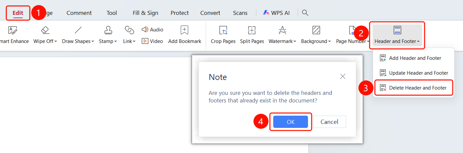Image resolution: width=463 pixels, height=153 pixels.
Task: Select the Crop Pages tool
Action: click(x=223, y=35)
